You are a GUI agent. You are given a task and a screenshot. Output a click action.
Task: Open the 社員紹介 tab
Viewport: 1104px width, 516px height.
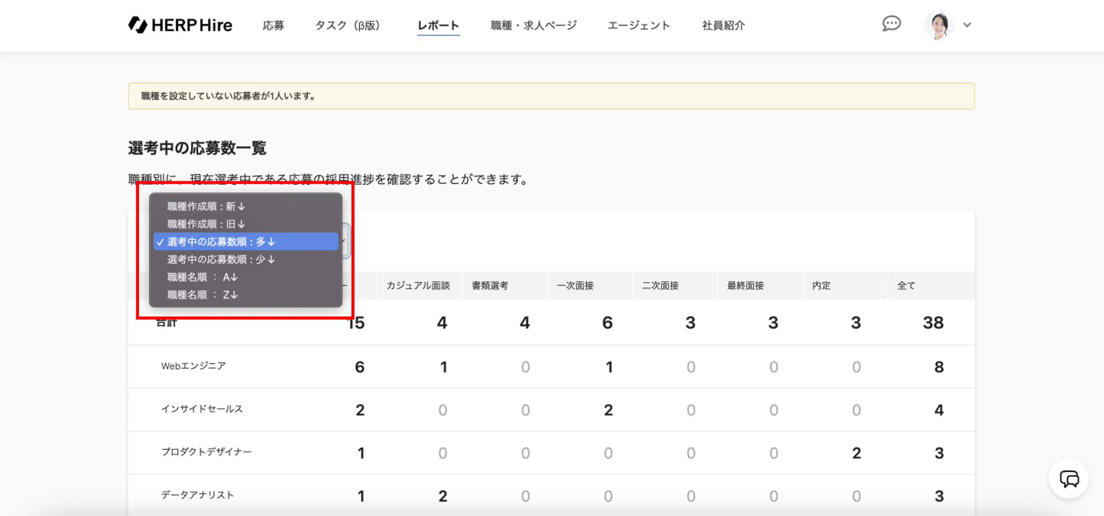coord(723,25)
